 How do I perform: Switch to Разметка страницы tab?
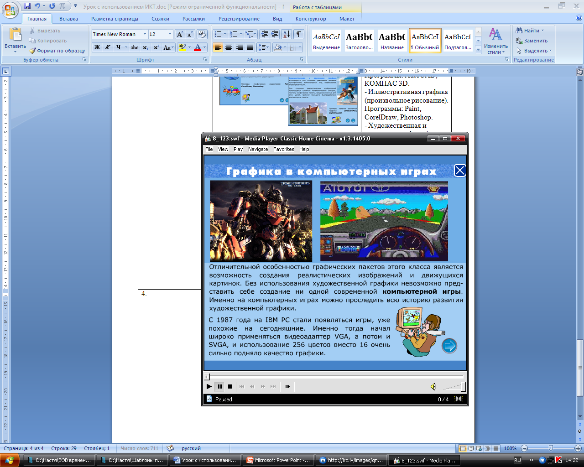pyautogui.click(x=115, y=19)
